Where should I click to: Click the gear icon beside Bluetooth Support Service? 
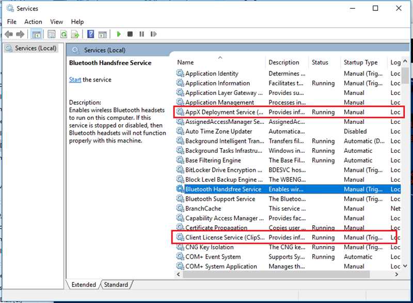(180, 199)
